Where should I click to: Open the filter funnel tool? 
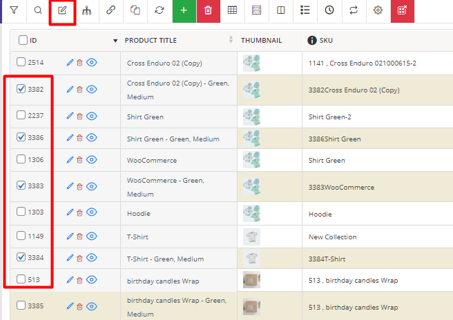coord(14,10)
